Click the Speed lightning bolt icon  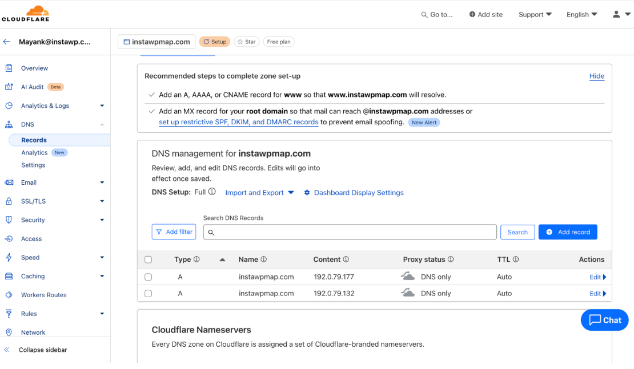[9, 257]
